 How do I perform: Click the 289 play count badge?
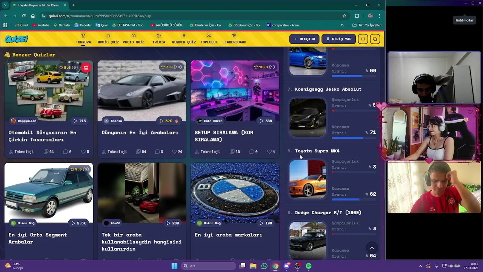(x=173, y=223)
